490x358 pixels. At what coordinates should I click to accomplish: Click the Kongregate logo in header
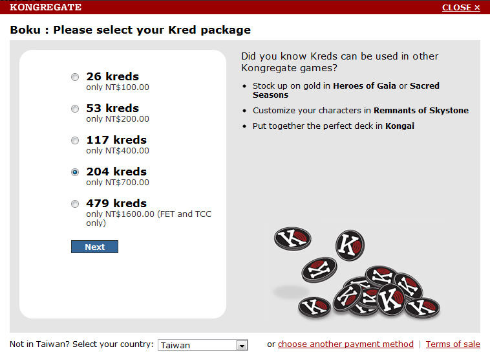click(46, 8)
